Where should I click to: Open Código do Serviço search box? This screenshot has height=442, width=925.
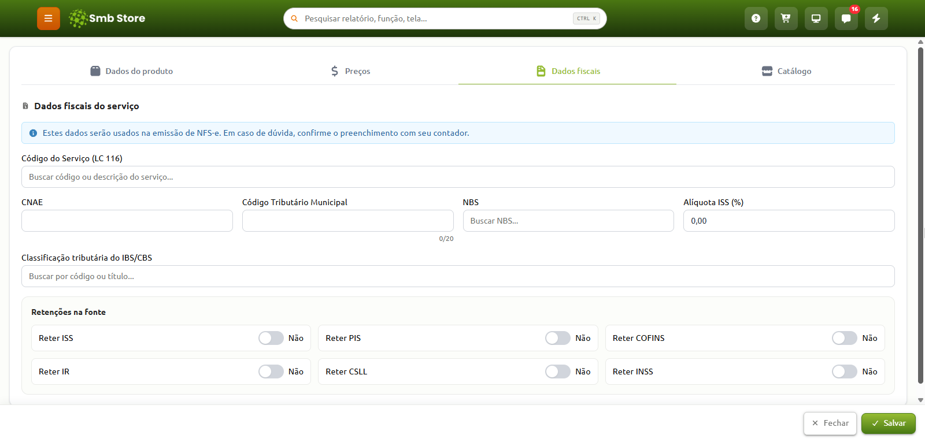click(x=458, y=177)
